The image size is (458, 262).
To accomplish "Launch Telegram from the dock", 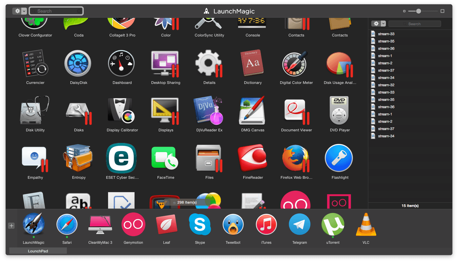I will pos(299,224).
